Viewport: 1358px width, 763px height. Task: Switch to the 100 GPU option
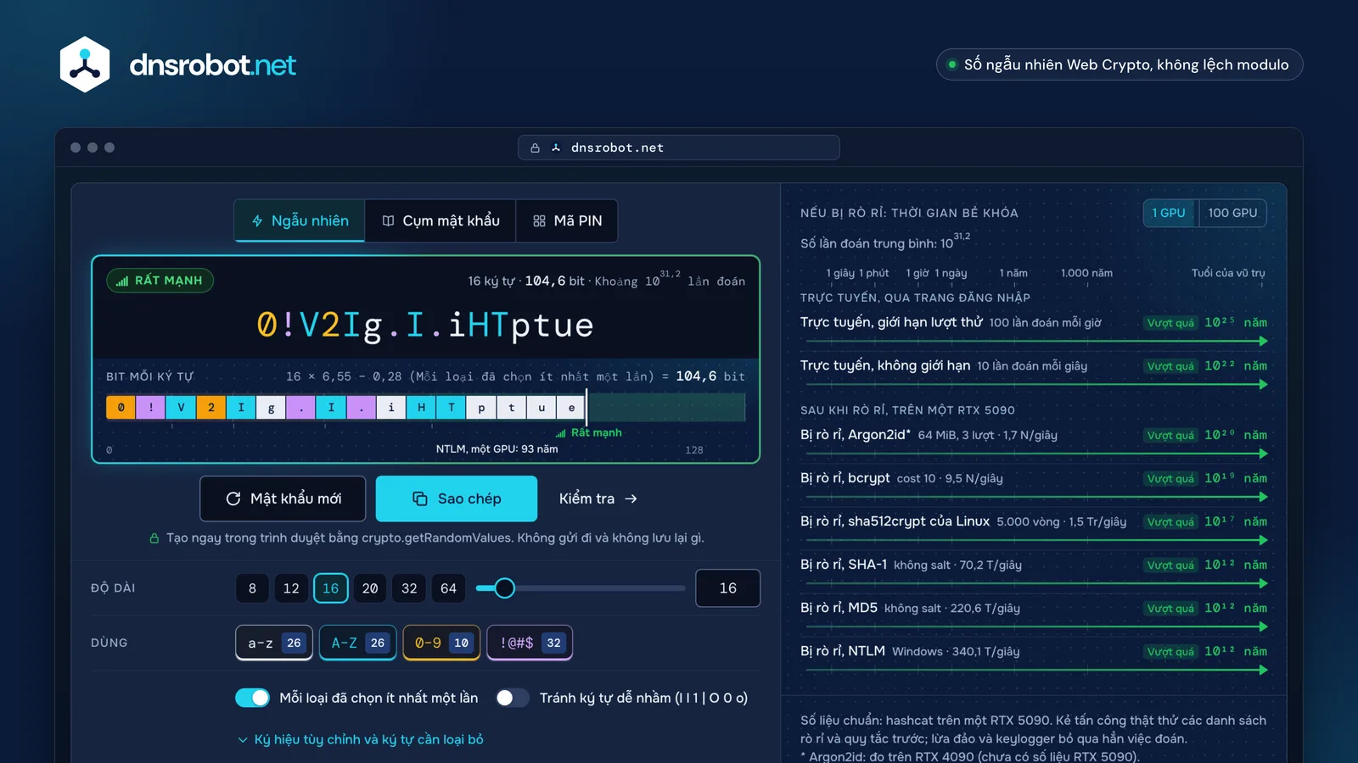[1232, 213]
